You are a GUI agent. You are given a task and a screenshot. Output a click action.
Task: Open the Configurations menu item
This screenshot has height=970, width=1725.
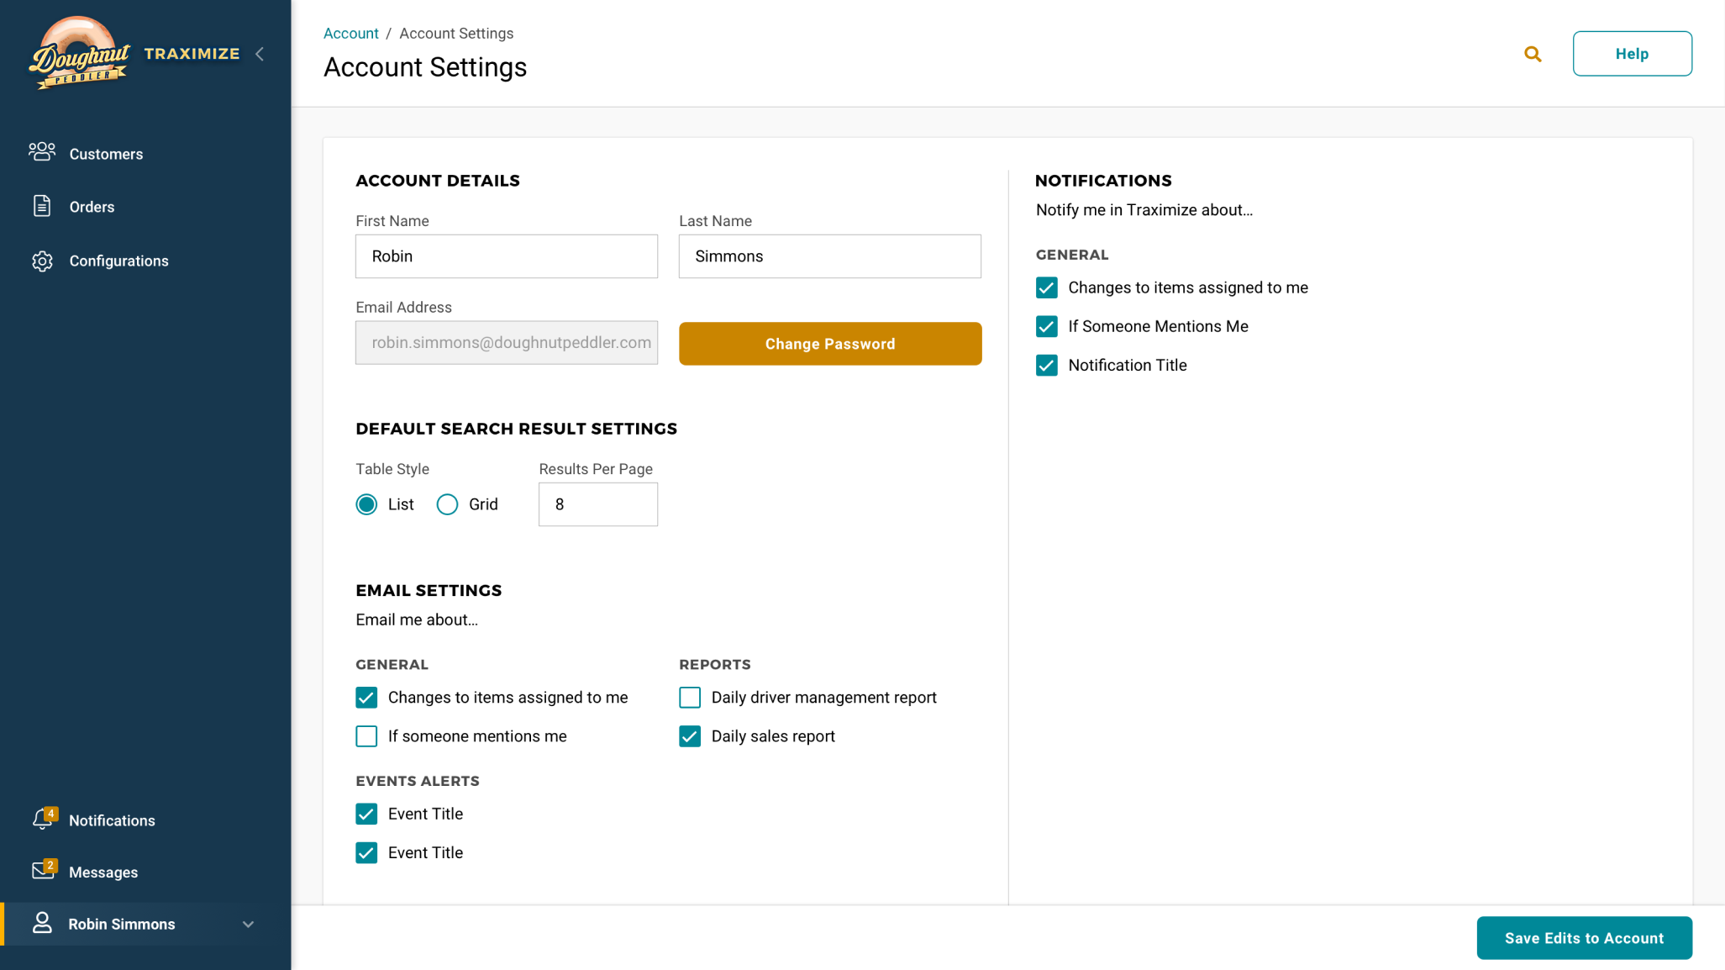click(x=118, y=261)
